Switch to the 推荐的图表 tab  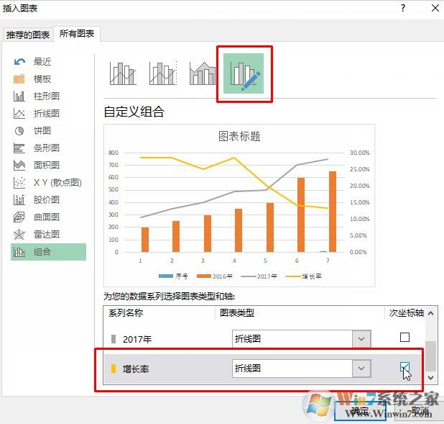(28, 35)
